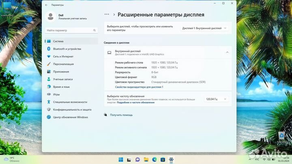292x164 pixels.
Task: Click the RGB color format value
Action: click(x=154, y=77)
